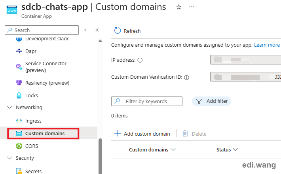
Task: Favorite this page with the star icon
Action: (178, 7)
